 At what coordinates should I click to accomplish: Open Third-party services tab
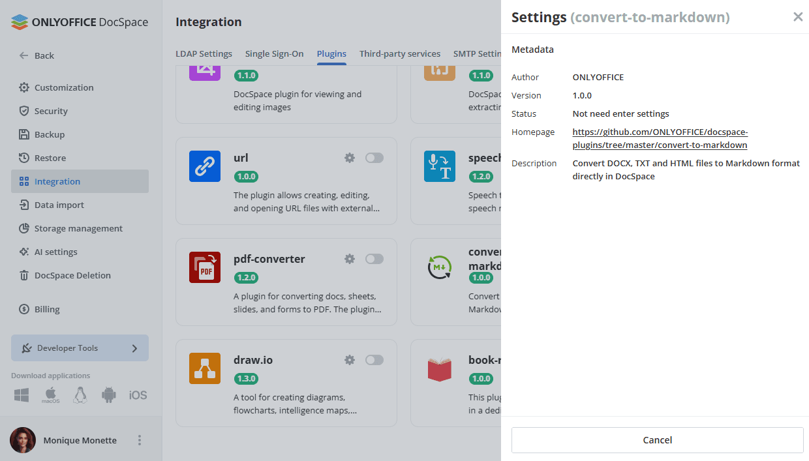click(x=400, y=54)
